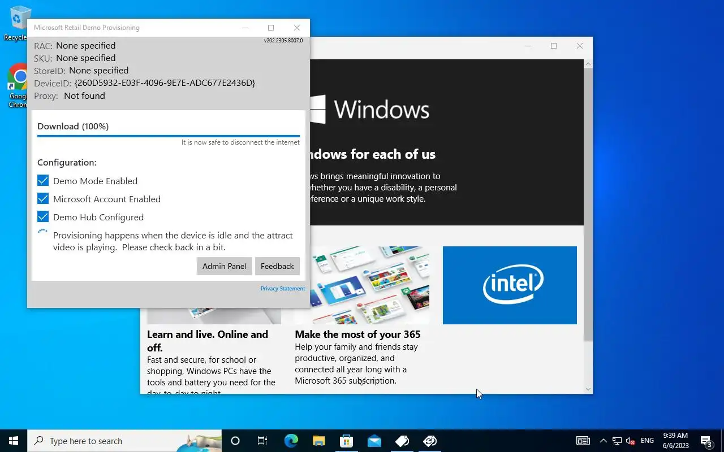
Task: Switch to Retail Demo Provisioning app on taskbar
Action: pos(430,441)
